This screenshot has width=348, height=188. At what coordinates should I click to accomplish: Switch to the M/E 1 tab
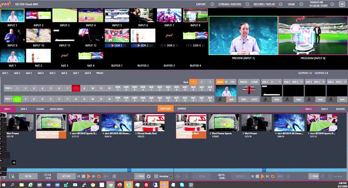tap(5, 73)
